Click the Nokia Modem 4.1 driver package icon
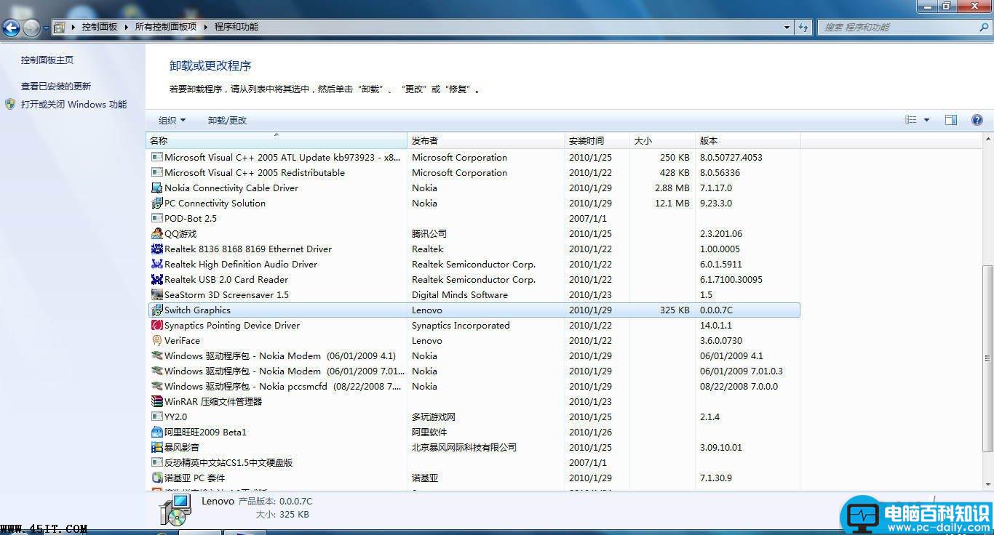 point(157,355)
